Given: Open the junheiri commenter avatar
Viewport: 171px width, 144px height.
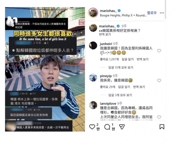Looking at the screenshot, I should pyautogui.click(x=93, y=45).
